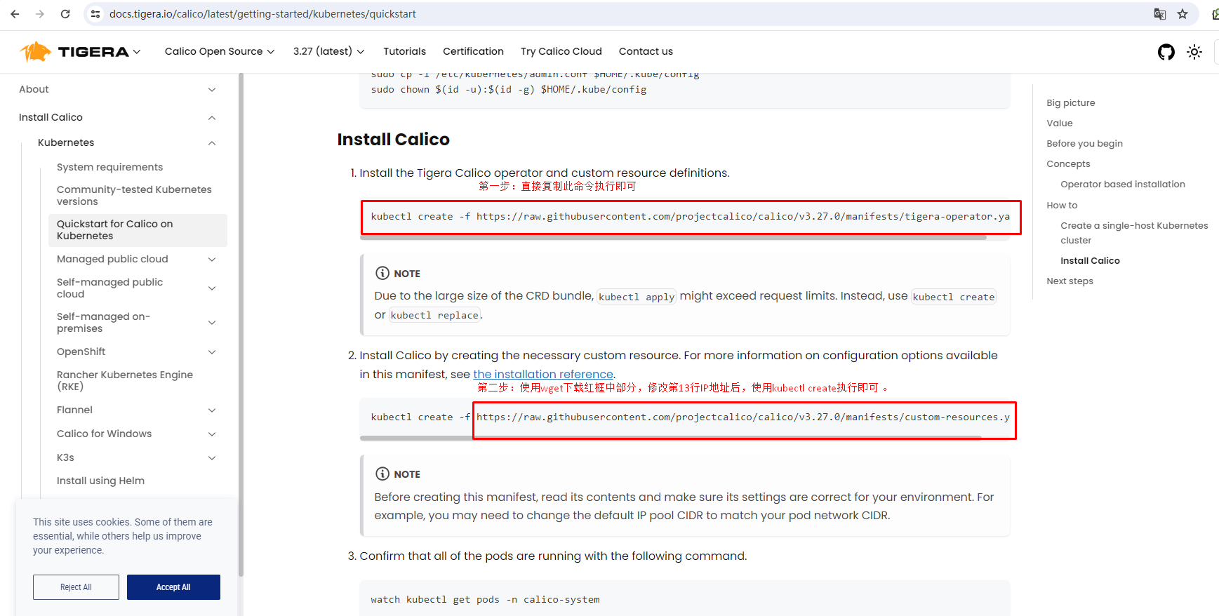The width and height of the screenshot is (1219, 616).
Task: Click the browser forward arrow
Action: (x=40, y=14)
